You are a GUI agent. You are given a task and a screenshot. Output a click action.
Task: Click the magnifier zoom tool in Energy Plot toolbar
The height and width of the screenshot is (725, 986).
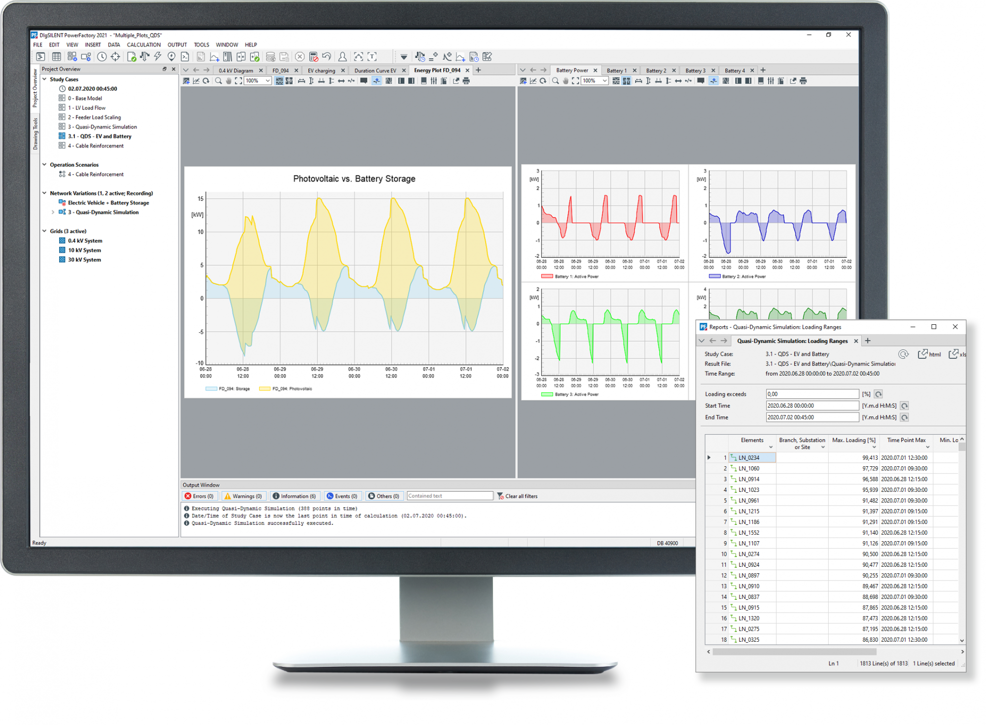(218, 81)
